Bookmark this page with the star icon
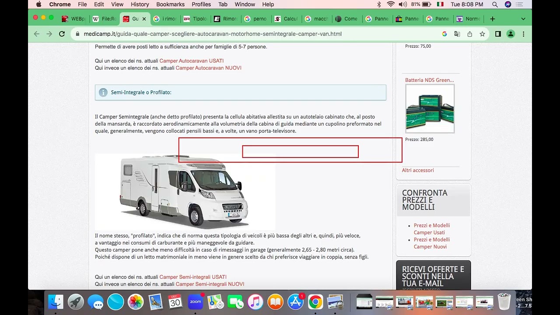Screen dimensions: 560x315 [x=482, y=34]
